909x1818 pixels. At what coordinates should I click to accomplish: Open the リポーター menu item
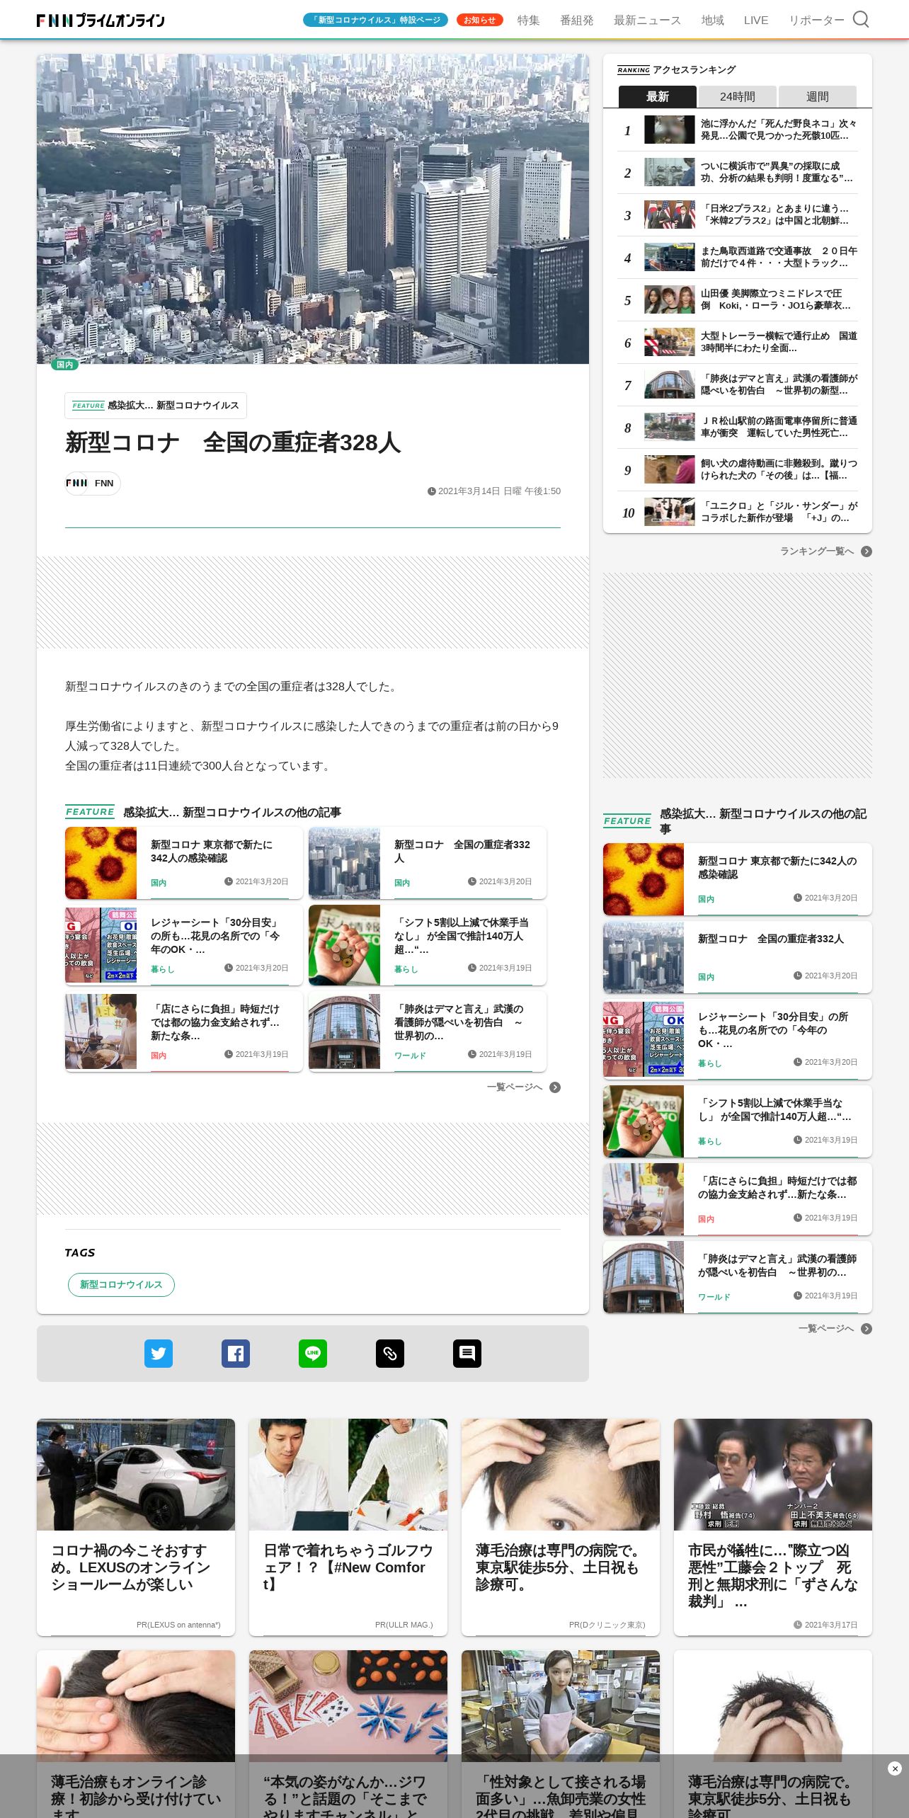[x=817, y=20]
